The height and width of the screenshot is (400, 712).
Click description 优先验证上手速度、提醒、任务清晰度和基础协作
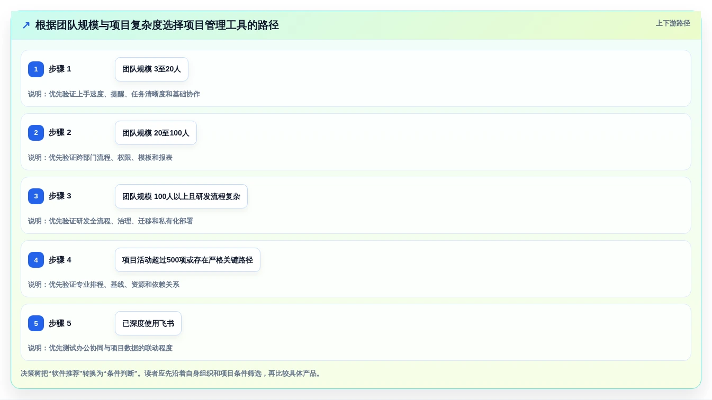124,94
